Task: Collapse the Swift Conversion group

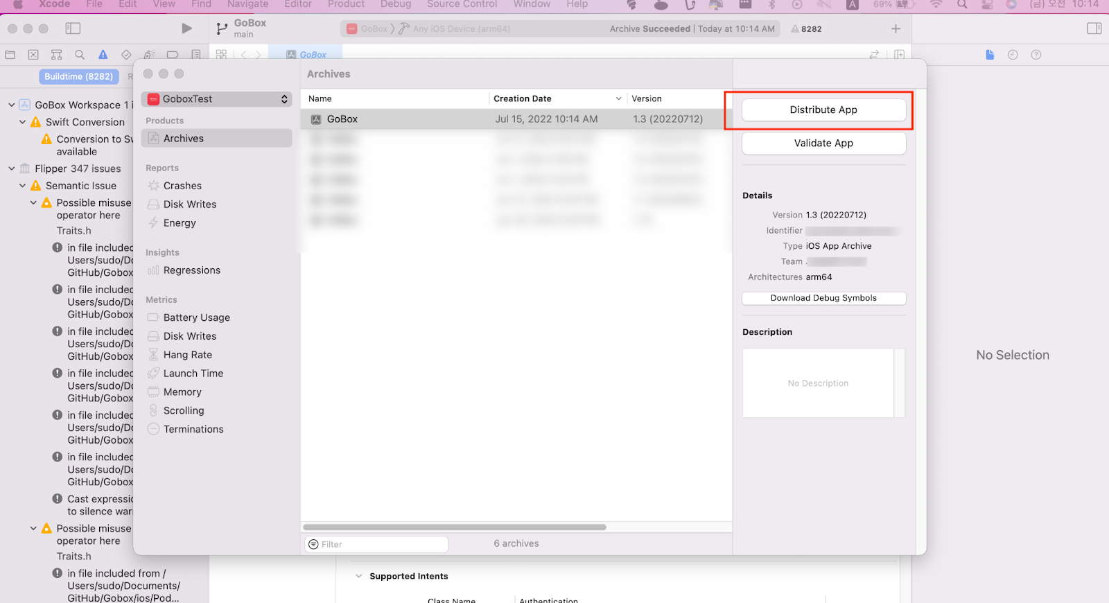Action: [23, 122]
